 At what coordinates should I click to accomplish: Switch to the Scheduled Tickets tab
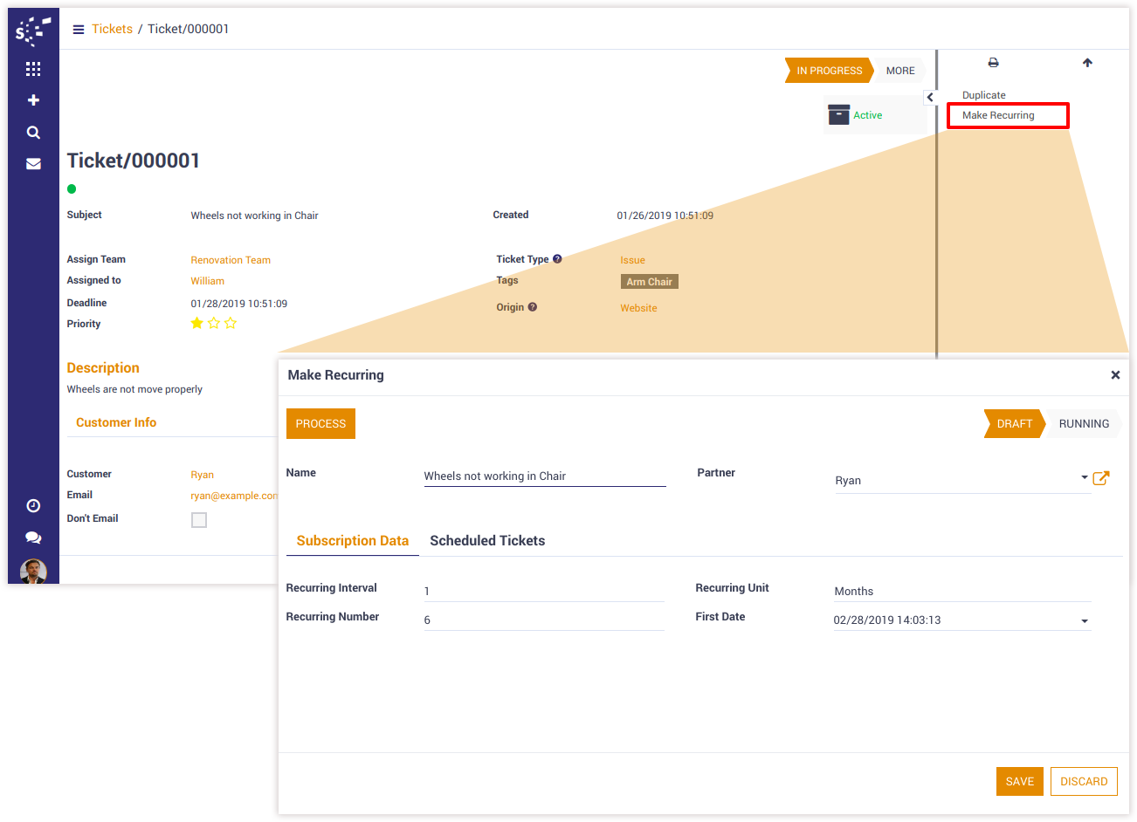pos(487,541)
